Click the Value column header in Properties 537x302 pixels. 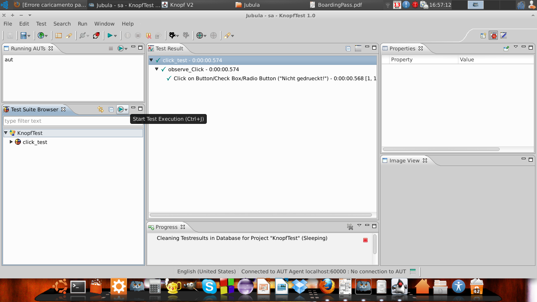[x=495, y=59]
